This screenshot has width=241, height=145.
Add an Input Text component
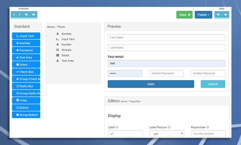(26, 36)
